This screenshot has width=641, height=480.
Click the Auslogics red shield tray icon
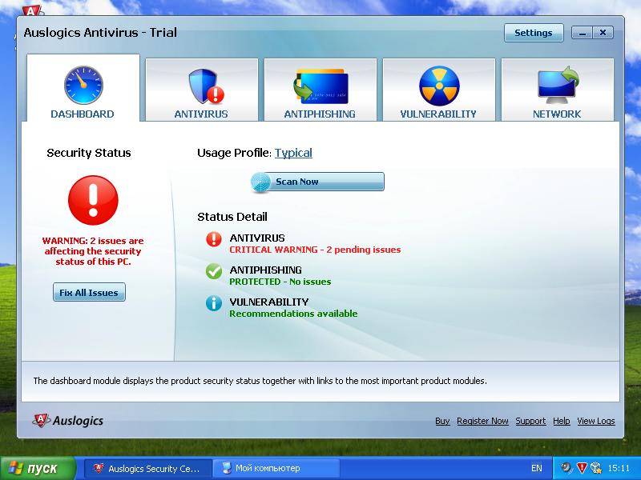pos(581,468)
